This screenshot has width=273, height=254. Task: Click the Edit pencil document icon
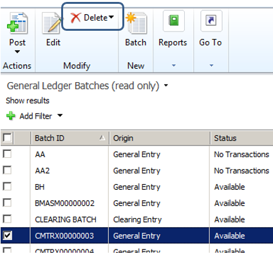pyautogui.click(x=52, y=23)
